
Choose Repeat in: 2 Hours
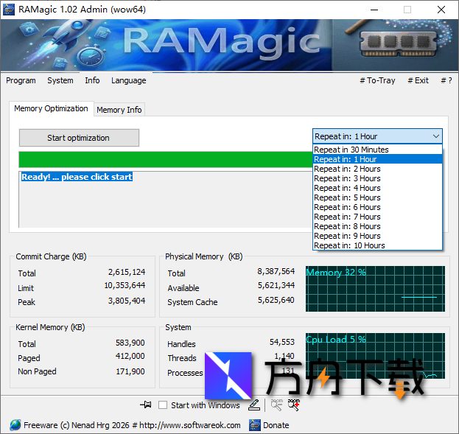pyautogui.click(x=377, y=169)
